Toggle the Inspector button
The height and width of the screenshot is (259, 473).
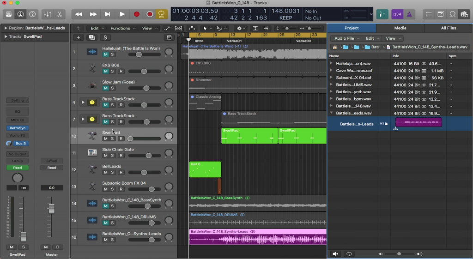tap(20, 14)
